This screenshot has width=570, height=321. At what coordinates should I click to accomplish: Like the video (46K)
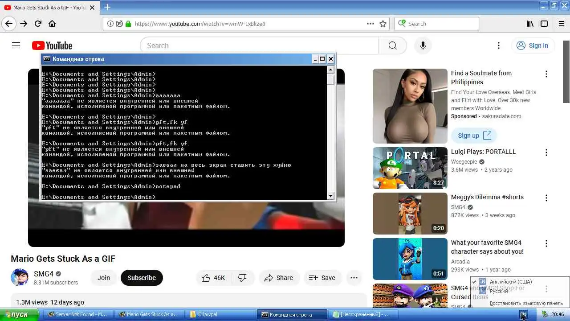click(x=214, y=278)
